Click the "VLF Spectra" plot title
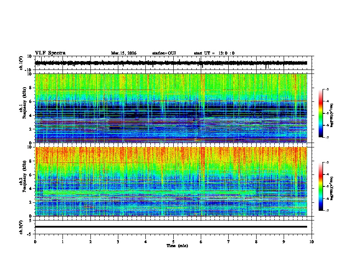The width and height of the screenshot is (351, 271). pos(50,53)
